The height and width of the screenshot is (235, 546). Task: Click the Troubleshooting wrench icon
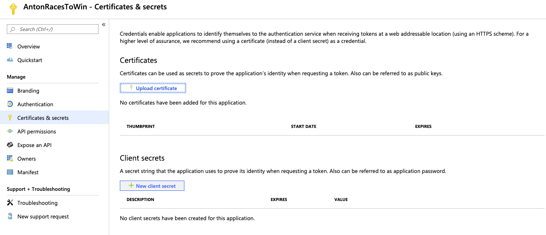[x=10, y=203]
